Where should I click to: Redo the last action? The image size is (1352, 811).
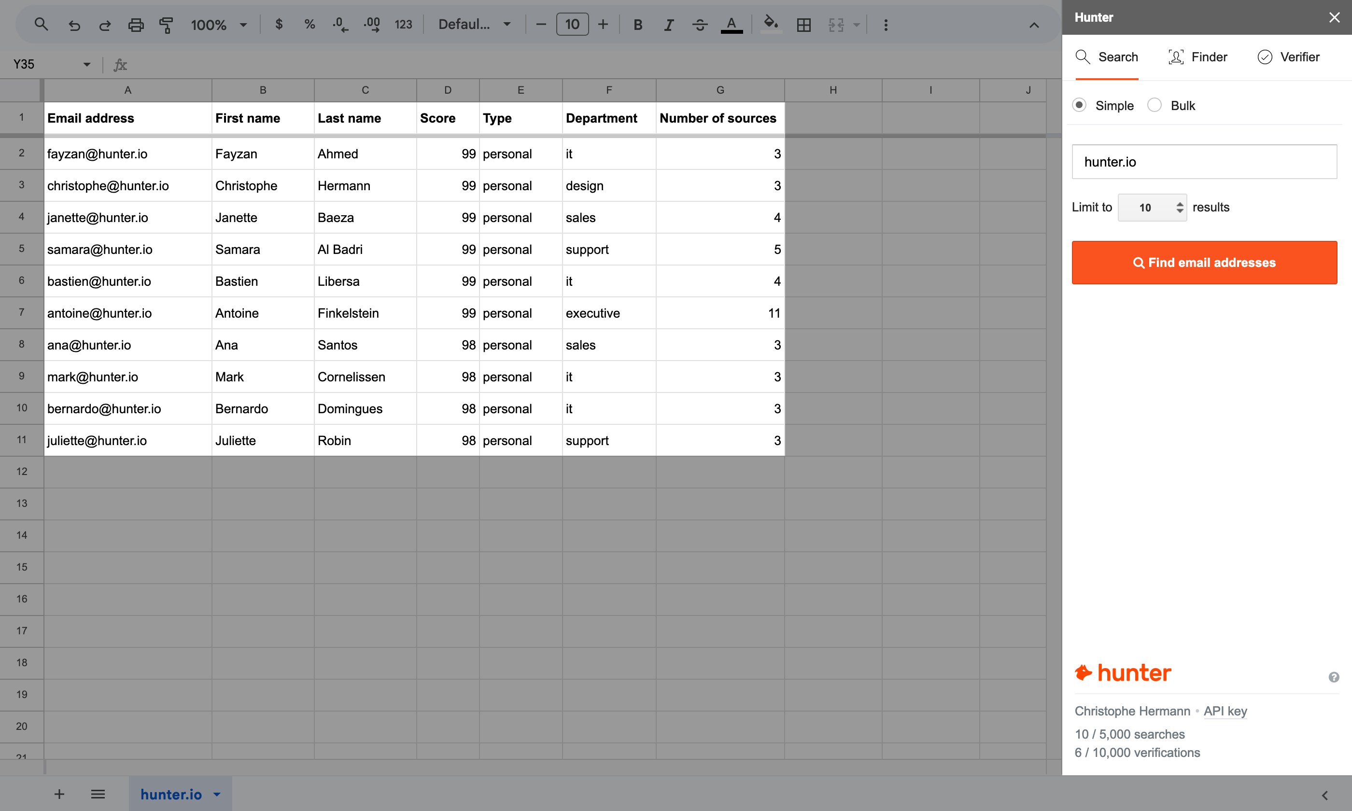tap(105, 25)
